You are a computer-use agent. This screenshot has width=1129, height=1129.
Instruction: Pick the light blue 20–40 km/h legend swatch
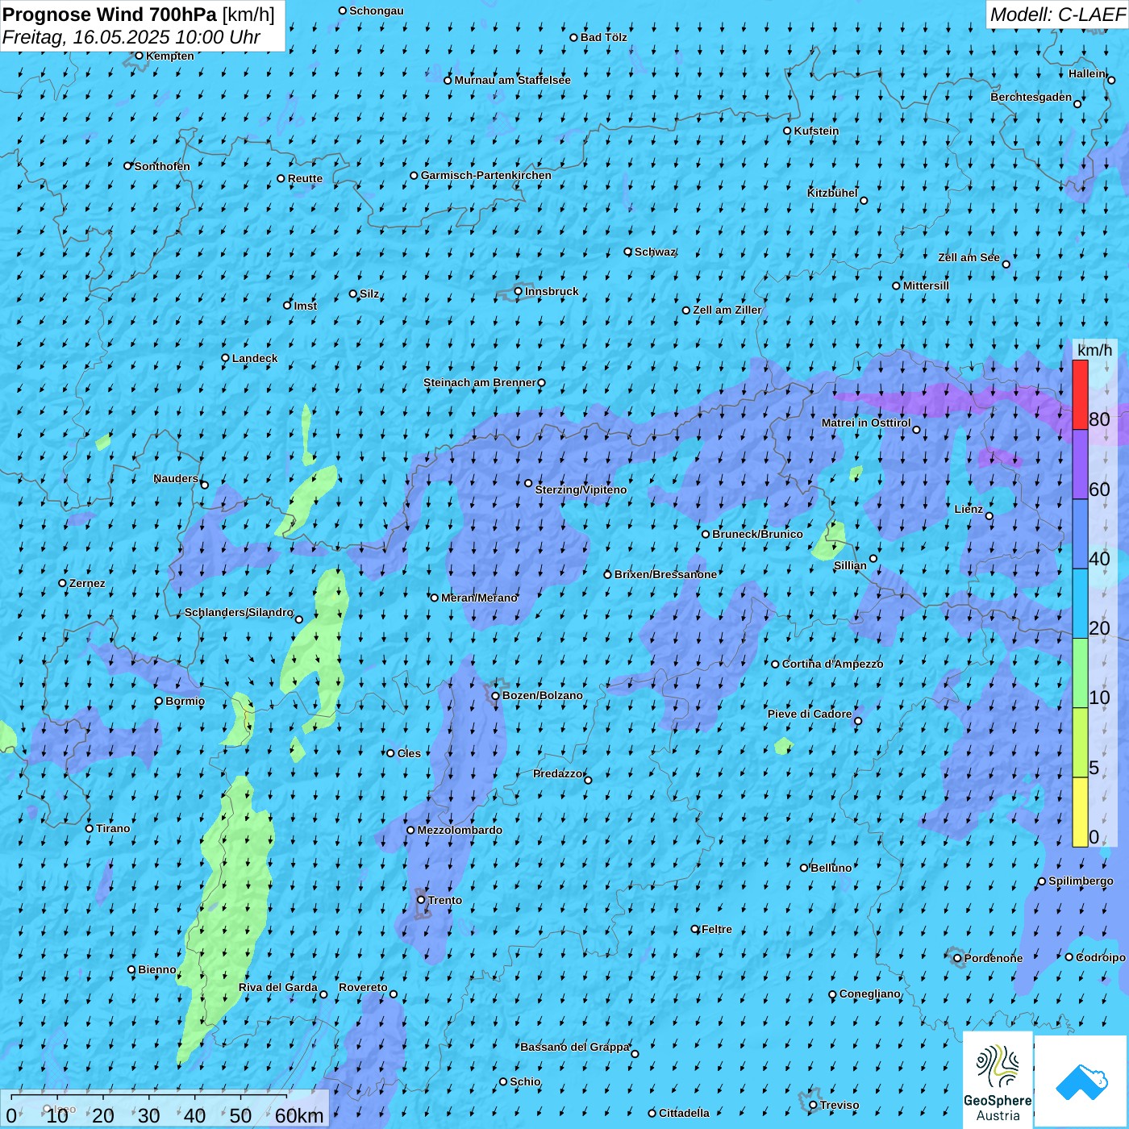coord(1080,604)
